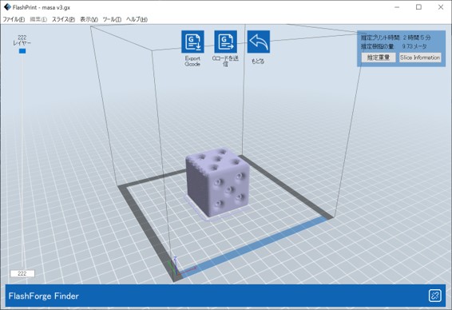Click the estimated print time text

(x=395, y=38)
